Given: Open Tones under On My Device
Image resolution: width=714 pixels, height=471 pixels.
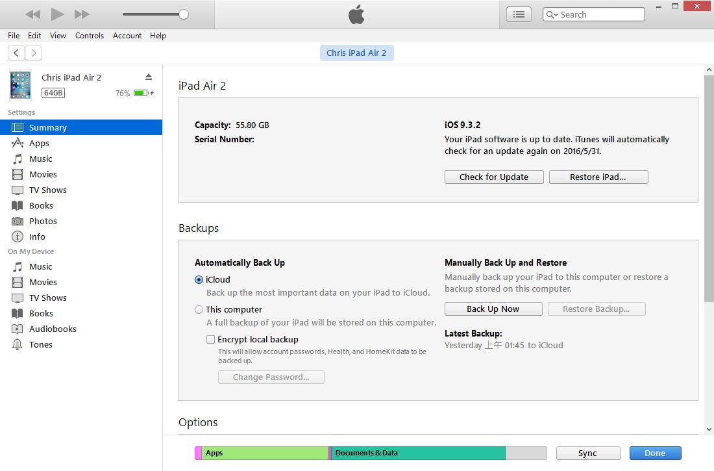Looking at the screenshot, I should (x=40, y=344).
